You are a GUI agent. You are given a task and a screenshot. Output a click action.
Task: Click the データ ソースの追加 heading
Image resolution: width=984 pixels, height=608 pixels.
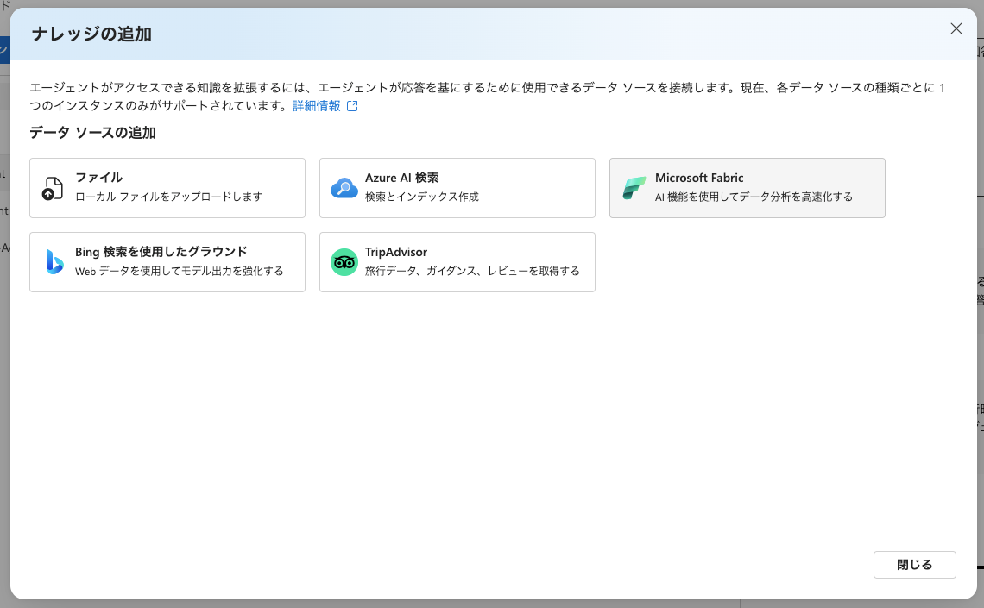[x=93, y=132]
